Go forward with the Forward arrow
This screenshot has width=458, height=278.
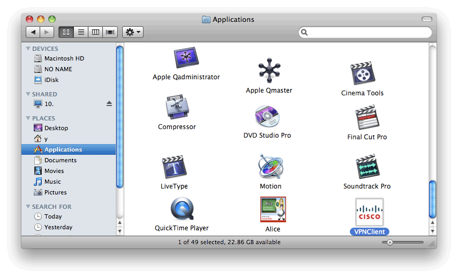[47, 32]
